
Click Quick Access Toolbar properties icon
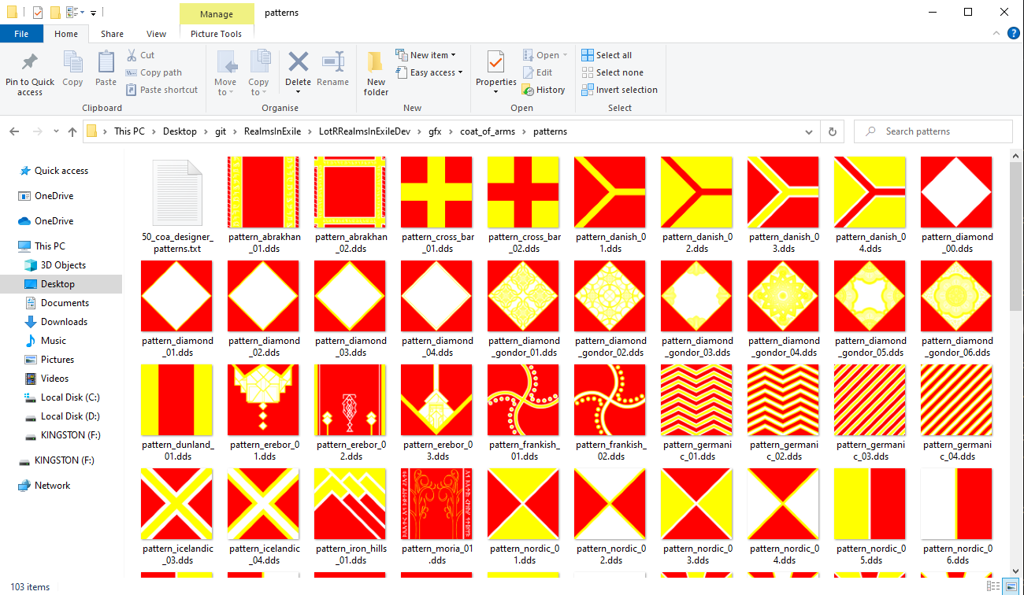click(x=38, y=12)
